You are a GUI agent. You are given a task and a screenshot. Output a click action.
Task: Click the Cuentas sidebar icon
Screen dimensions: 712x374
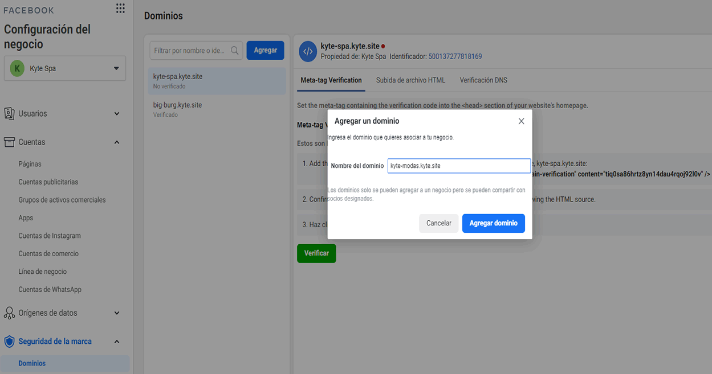[x=9, y=142]
